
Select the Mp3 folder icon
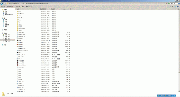tap(17, 22)
